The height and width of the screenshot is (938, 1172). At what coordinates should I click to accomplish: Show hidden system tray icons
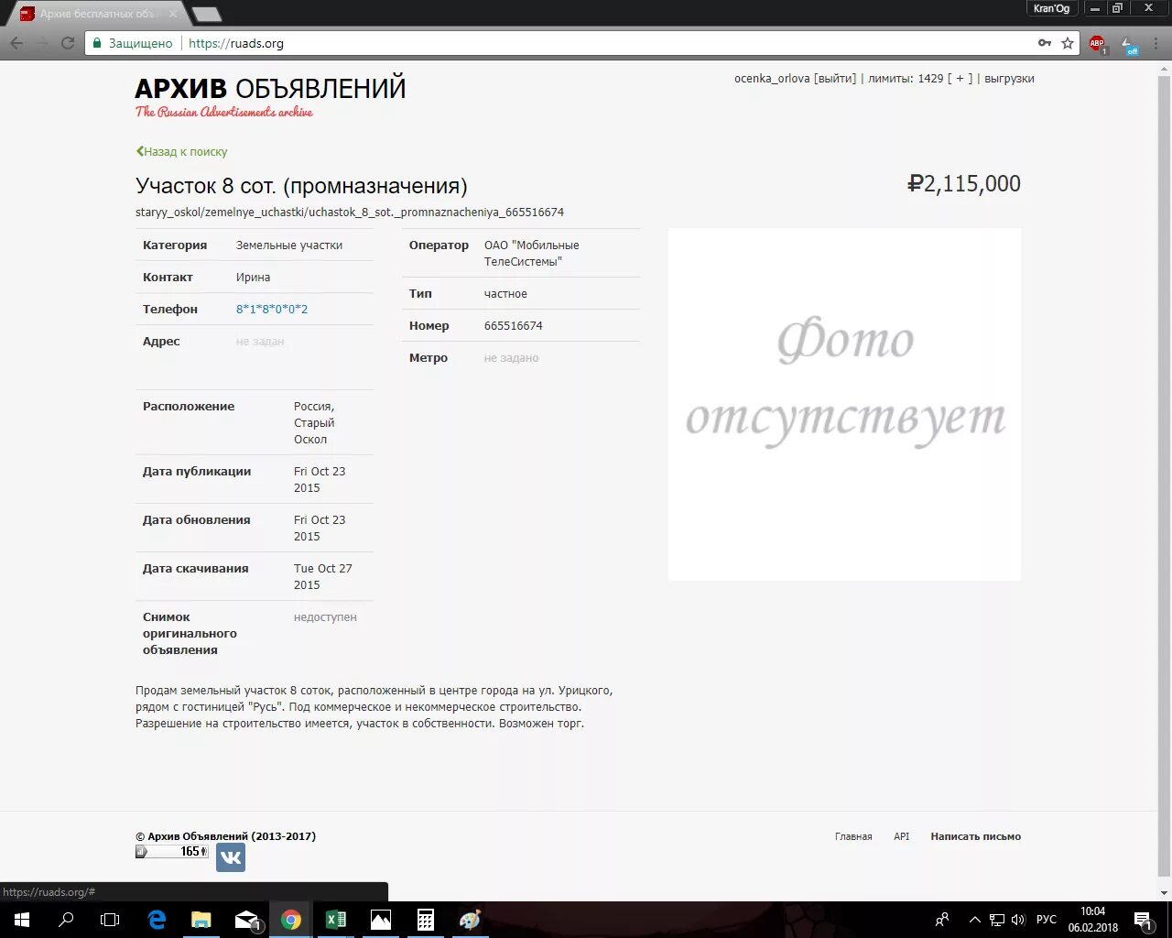[x=974, y=920]
